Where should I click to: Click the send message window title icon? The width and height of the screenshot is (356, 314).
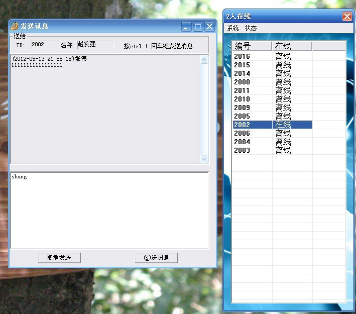click(15, 27)
